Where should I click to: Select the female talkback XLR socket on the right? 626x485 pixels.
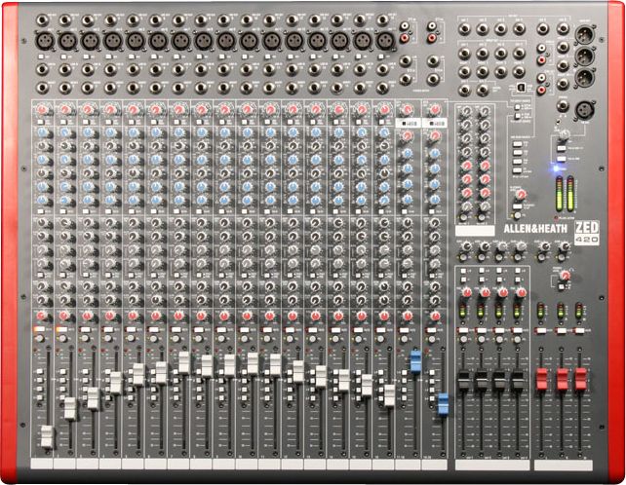[585, 110]
